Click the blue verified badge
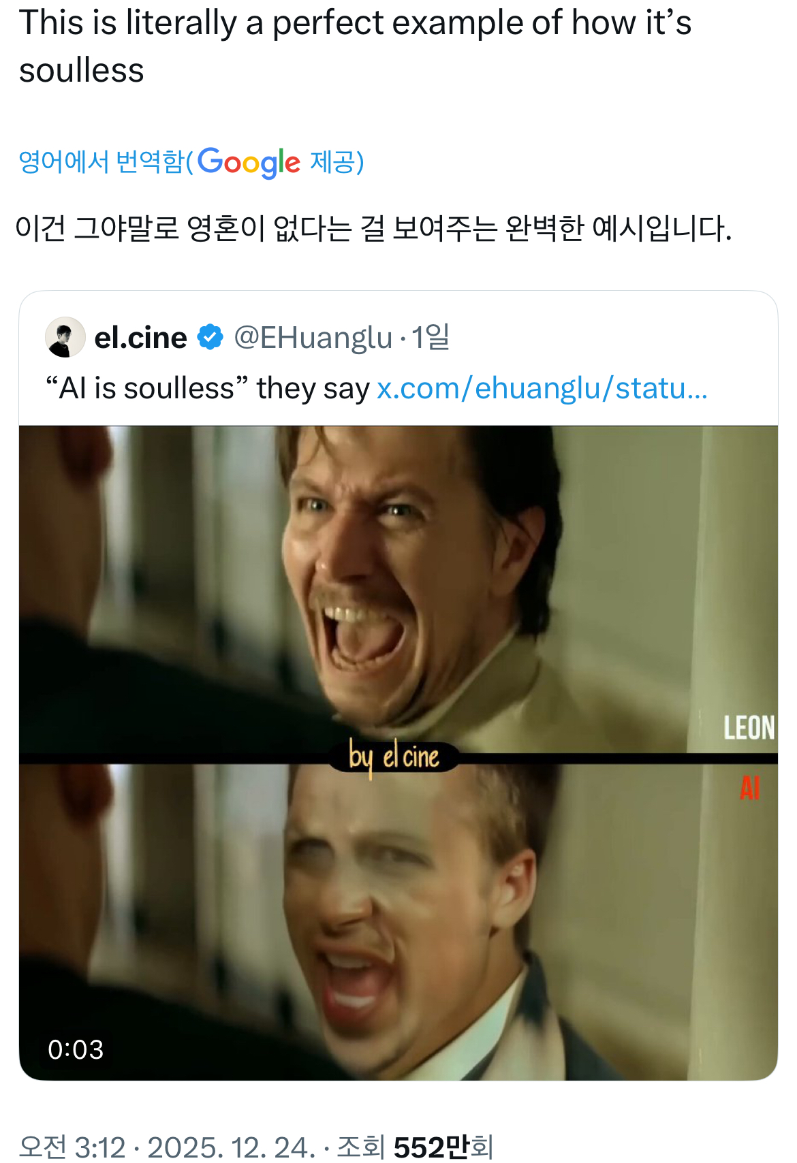Screen dimensions: 797x1163 210,337
